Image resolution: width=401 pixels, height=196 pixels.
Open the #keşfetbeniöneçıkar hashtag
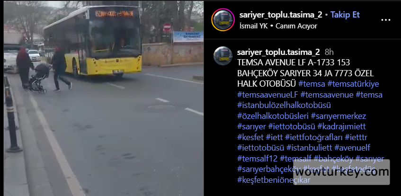click(274, 180)
